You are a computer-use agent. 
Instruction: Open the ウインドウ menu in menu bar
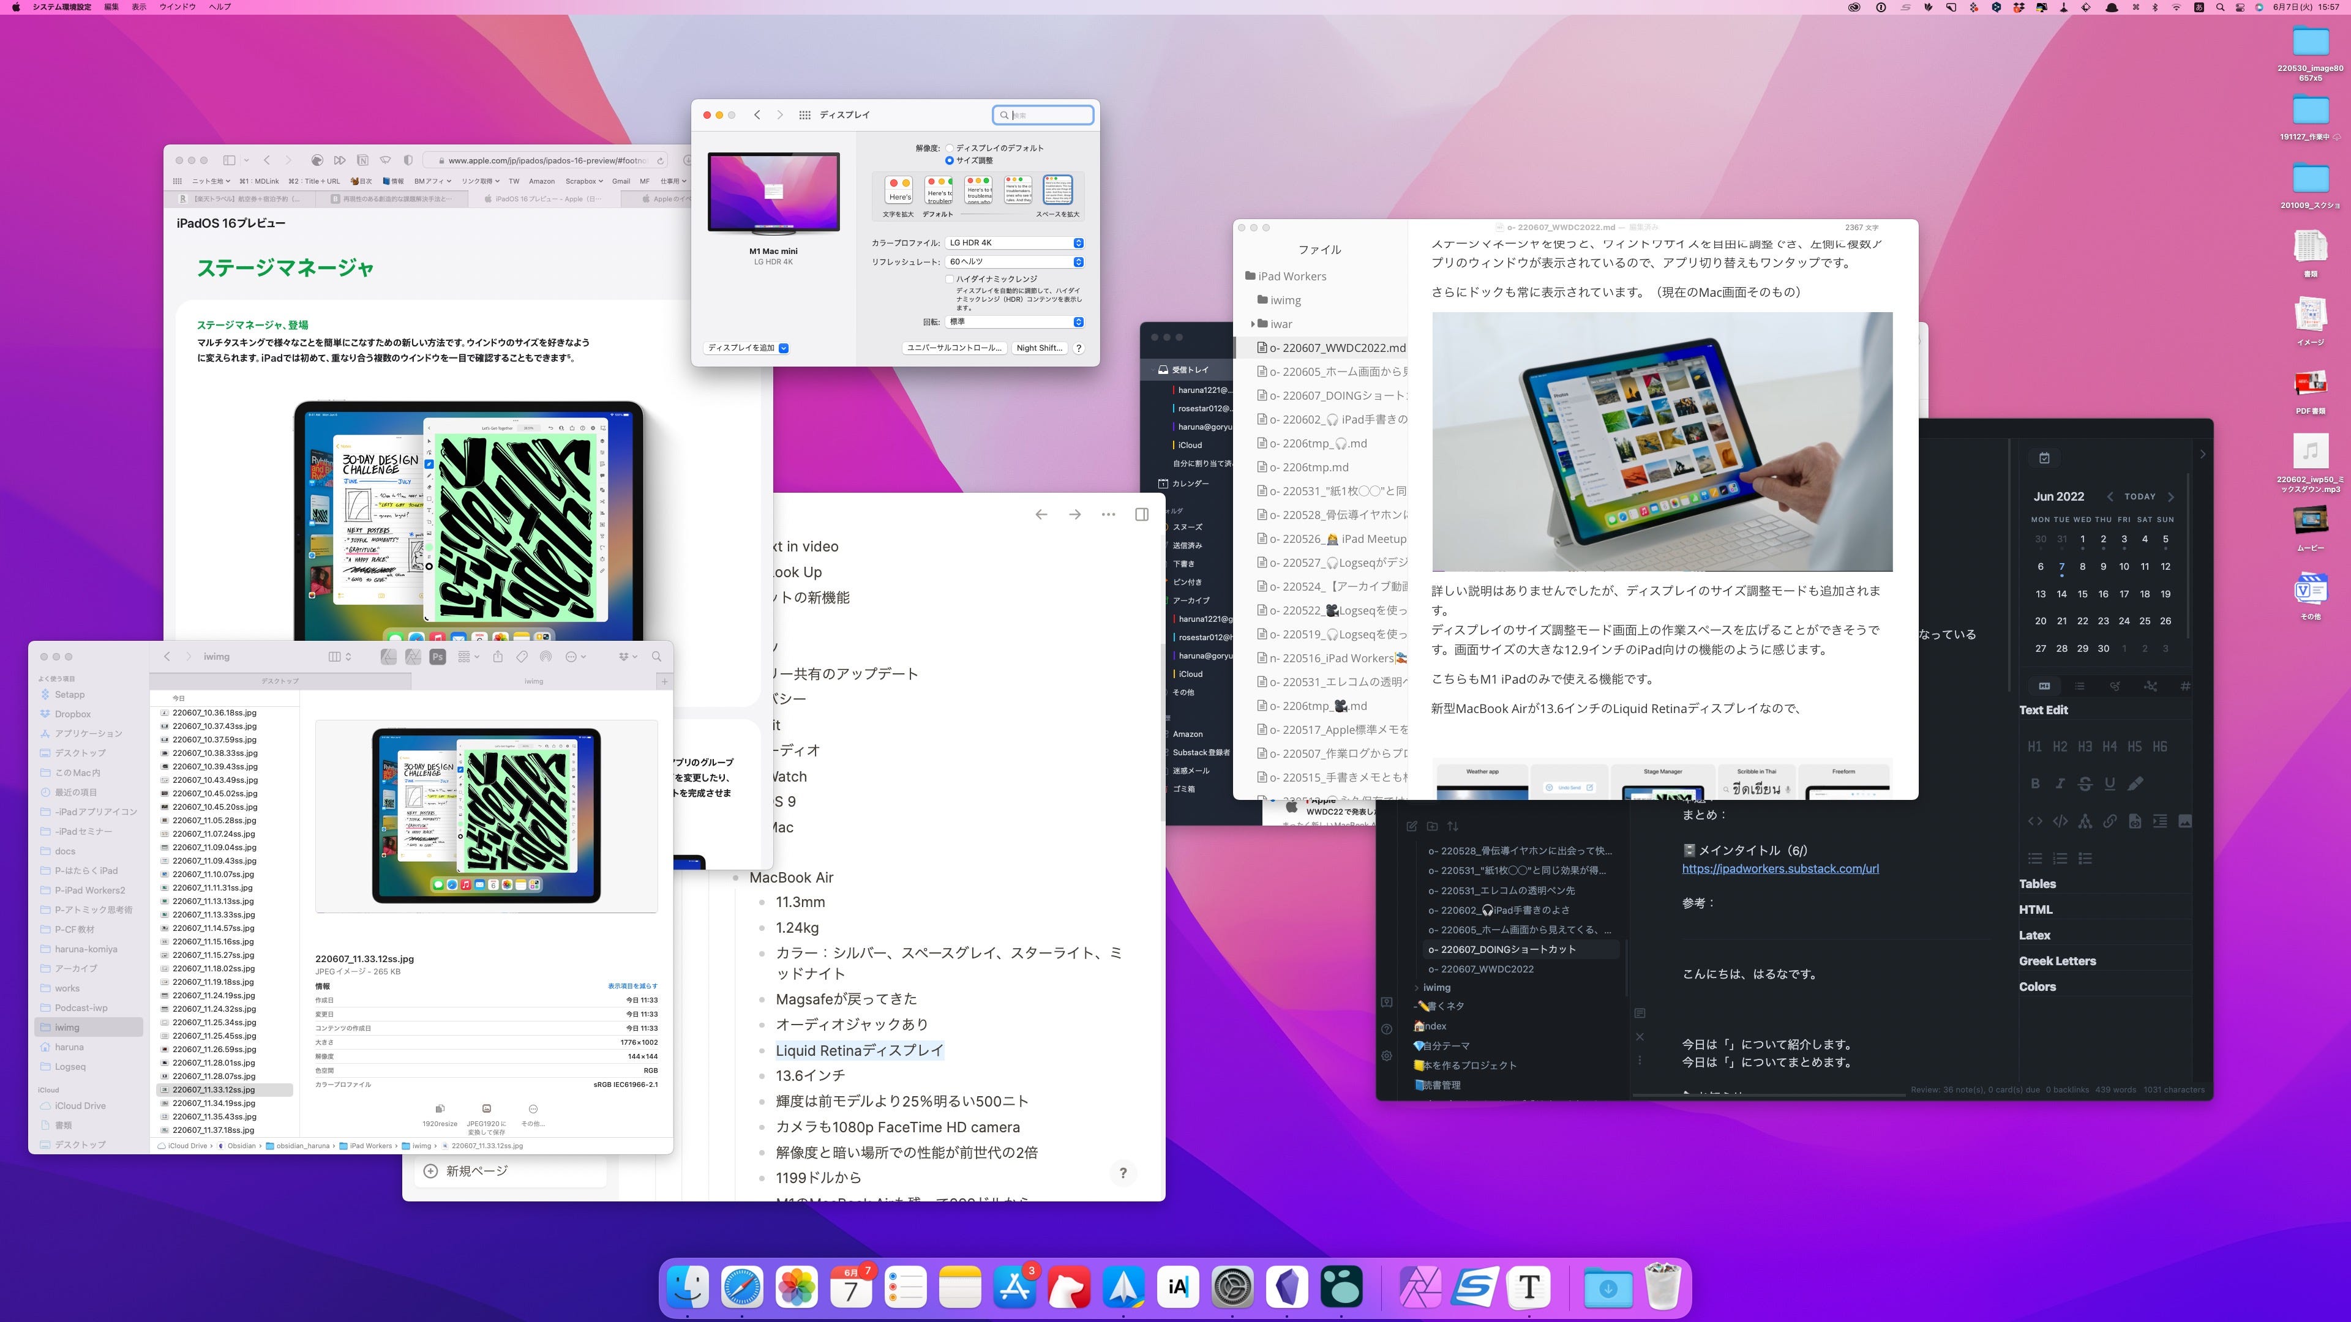(177, 6)
